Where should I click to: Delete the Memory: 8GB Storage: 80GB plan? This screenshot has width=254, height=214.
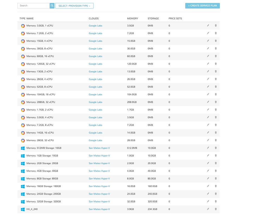click(216, 179)
